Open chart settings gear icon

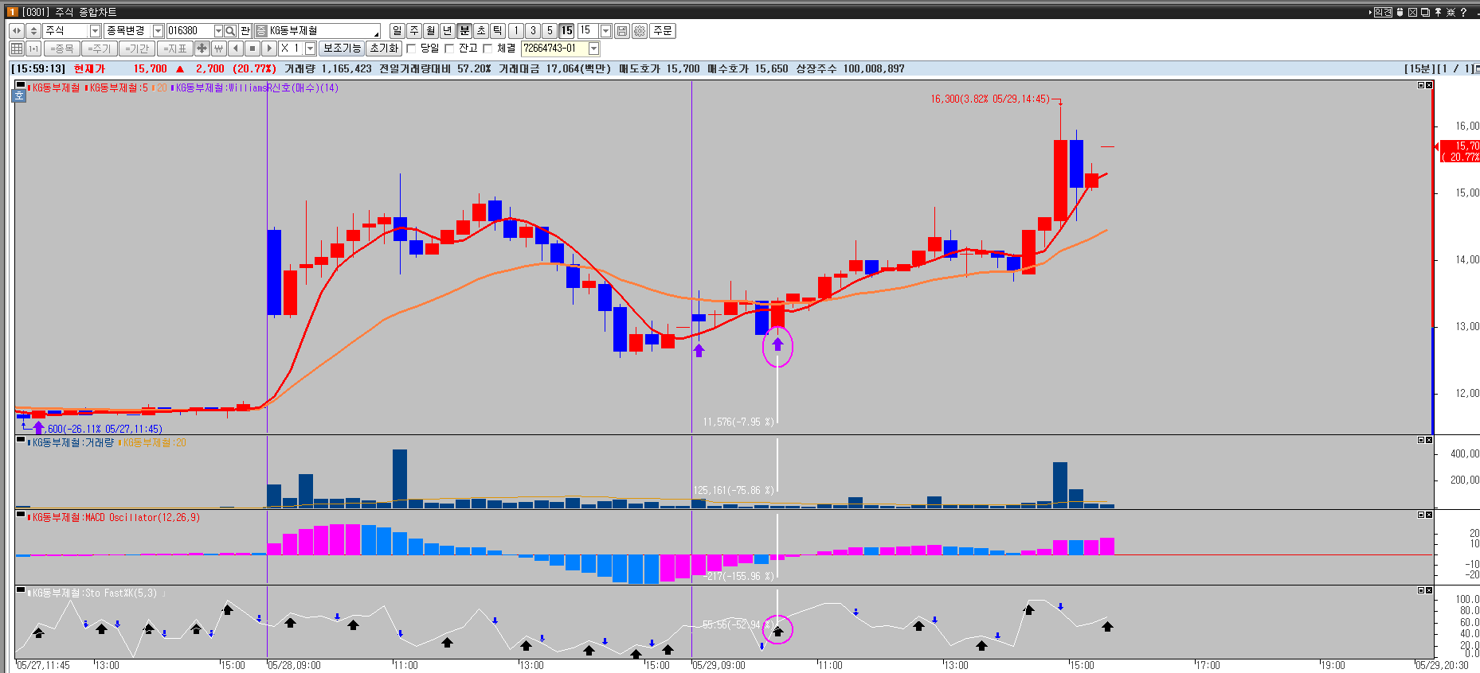[640, 31]
